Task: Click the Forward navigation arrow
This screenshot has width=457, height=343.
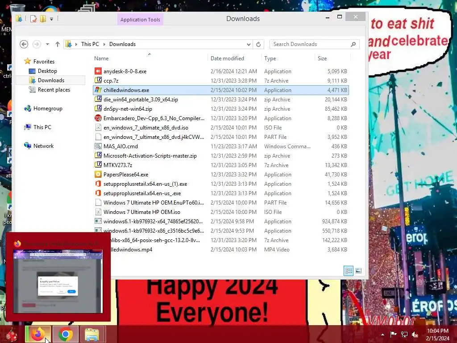Action: click(x=37, y=44)
